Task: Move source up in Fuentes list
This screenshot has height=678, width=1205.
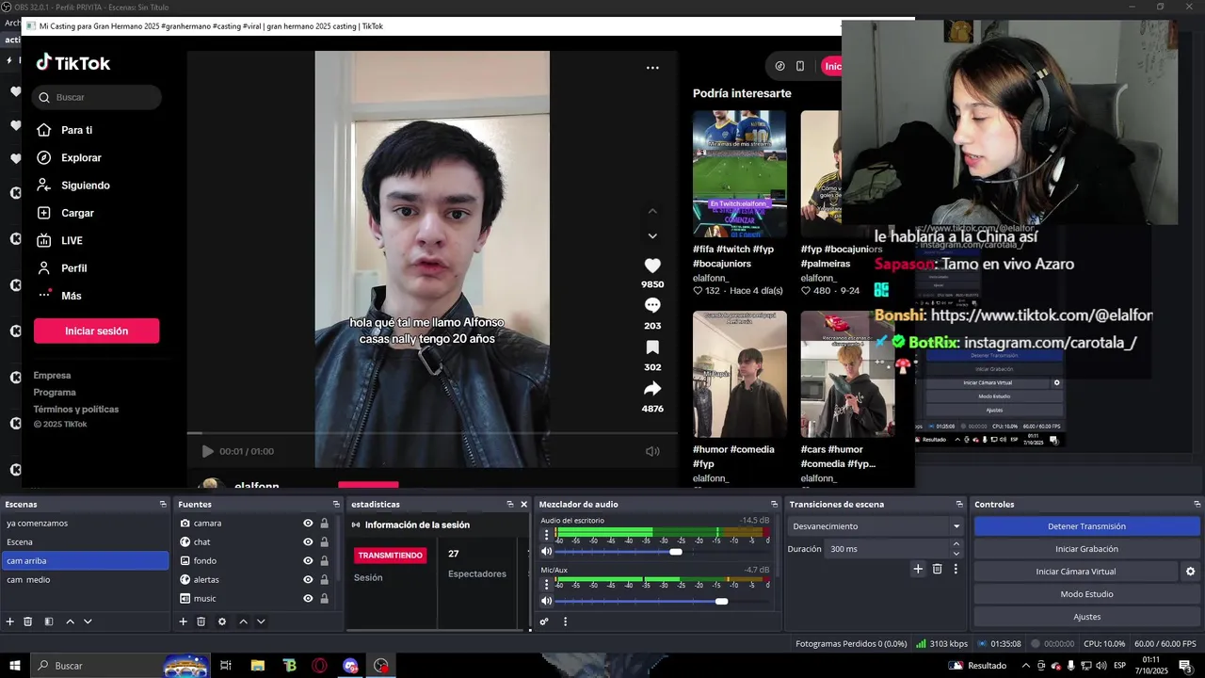Action: click(243, 621)
